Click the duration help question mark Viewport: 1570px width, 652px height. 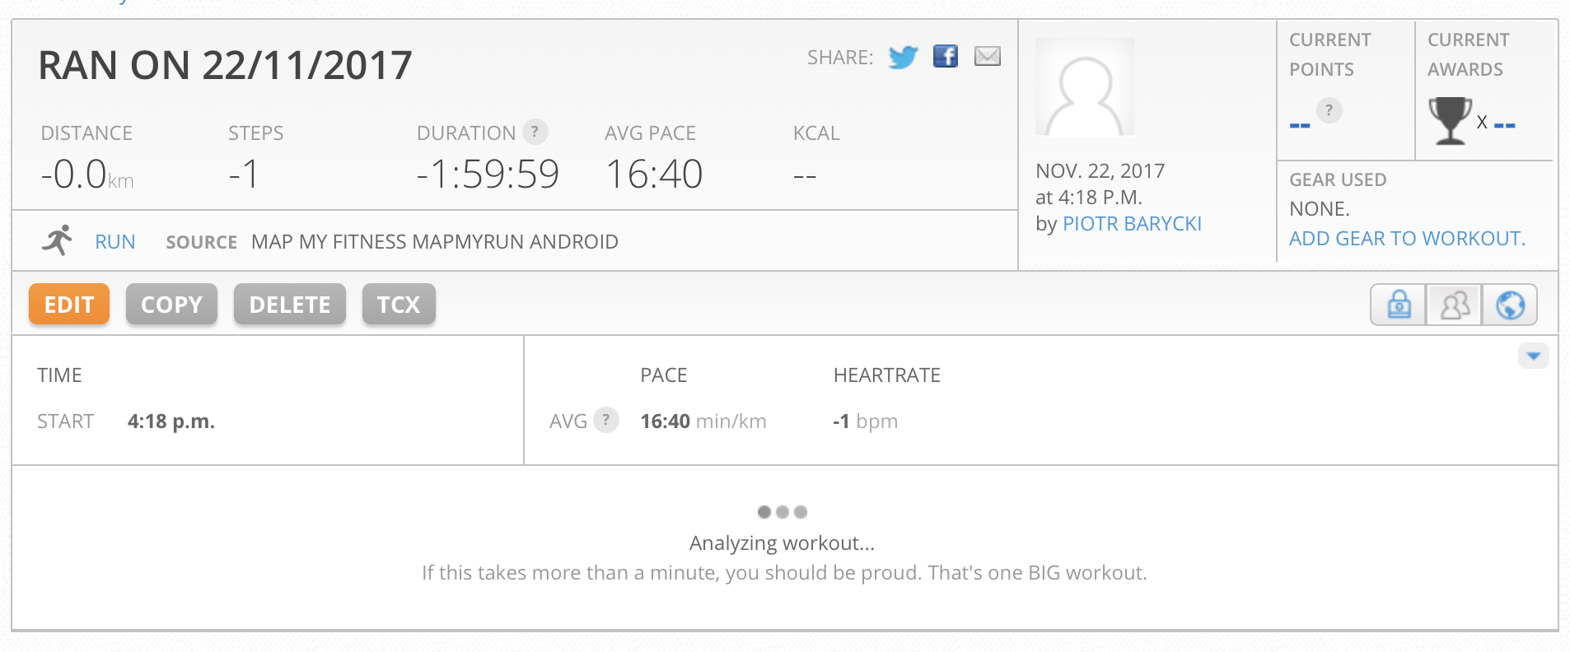[x=535, y=132]
